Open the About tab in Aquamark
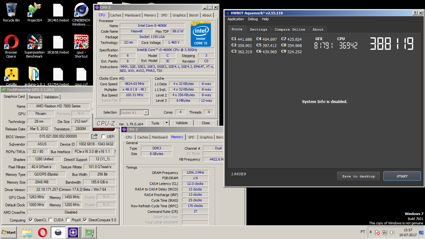Image resolution: width=425 pixels, height=239 pixels. (318, 29)
